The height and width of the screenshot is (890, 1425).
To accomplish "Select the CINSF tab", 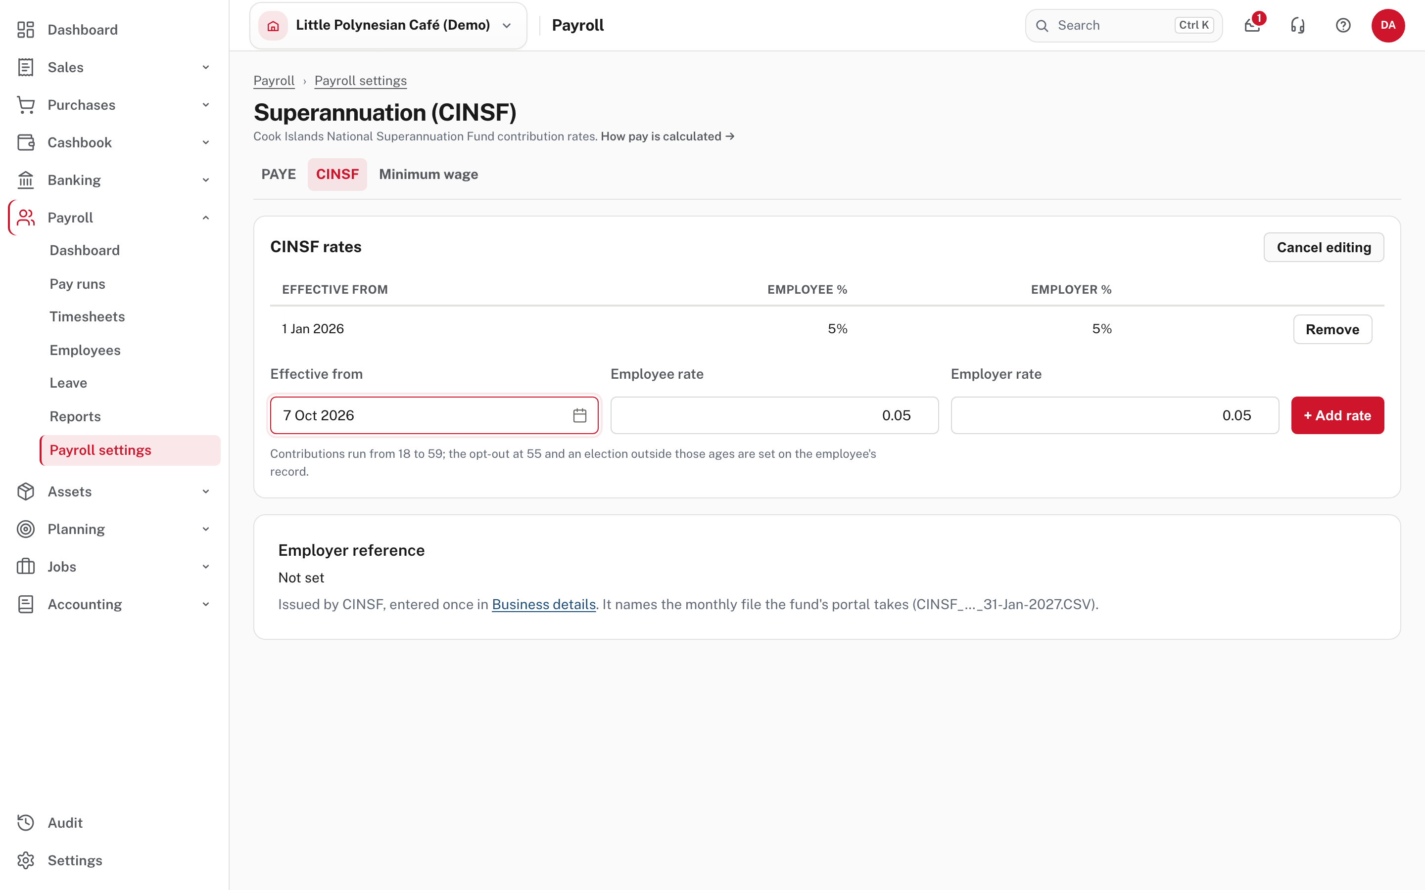I will [337, 174].
